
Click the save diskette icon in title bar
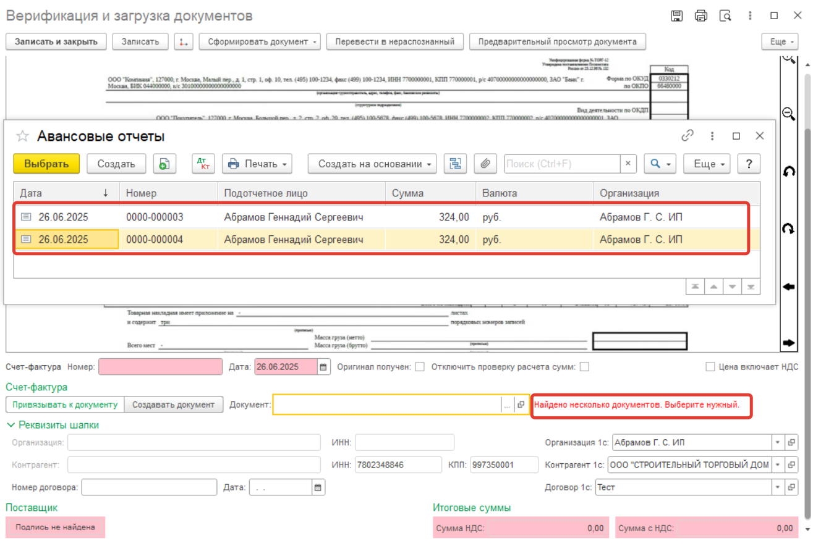pyautogui.click(x=677, y=16)
